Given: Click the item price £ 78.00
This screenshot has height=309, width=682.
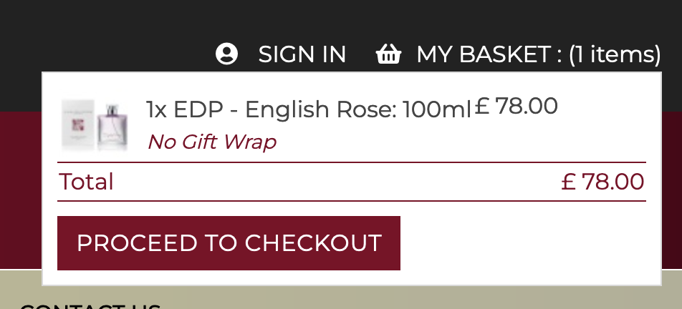Looking at the screenshot, I should pyautogui.click(x=516, y=106).
